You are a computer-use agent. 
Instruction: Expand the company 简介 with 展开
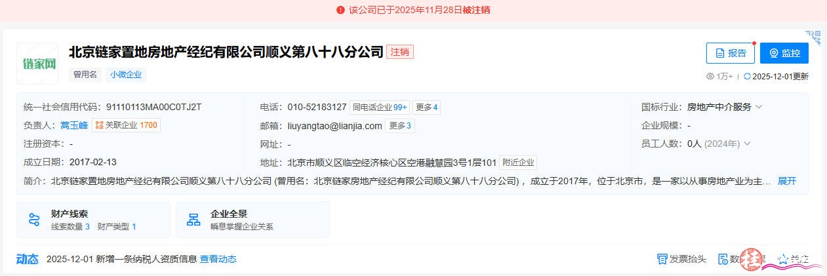point(786,181)
